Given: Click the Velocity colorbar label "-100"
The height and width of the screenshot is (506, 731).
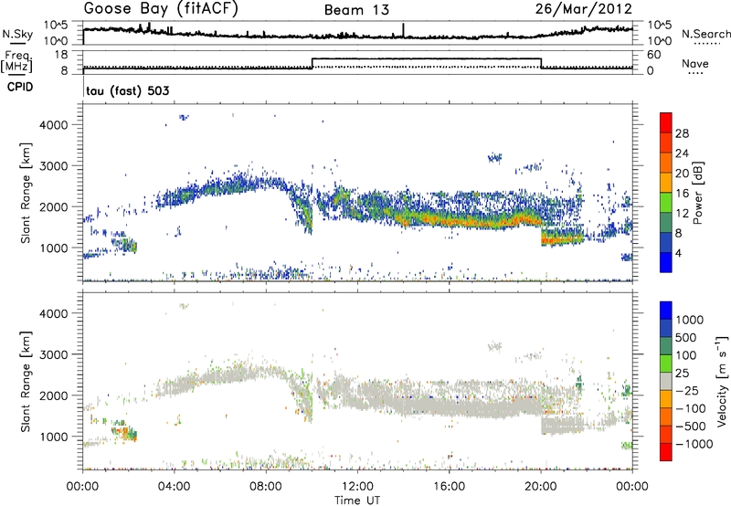Looking at the screenshot, I should point(691,408).
